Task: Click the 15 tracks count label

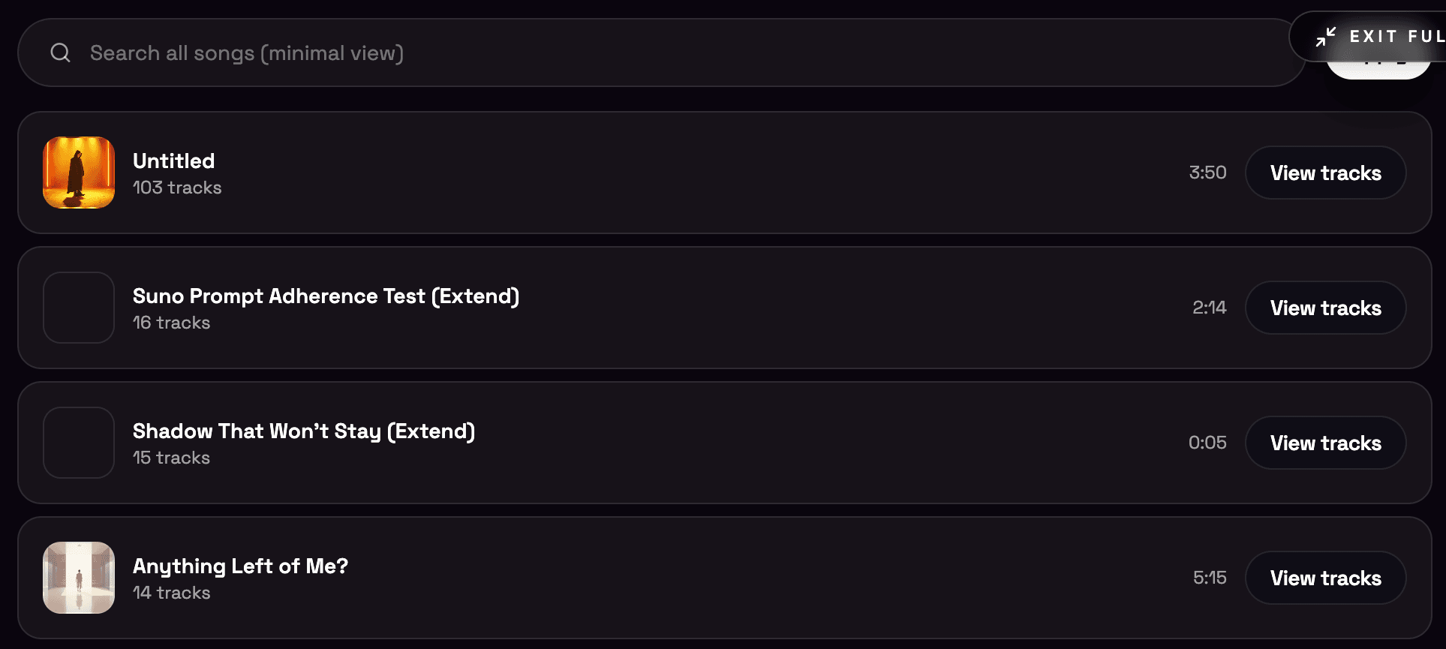Action: click(171, 458)
